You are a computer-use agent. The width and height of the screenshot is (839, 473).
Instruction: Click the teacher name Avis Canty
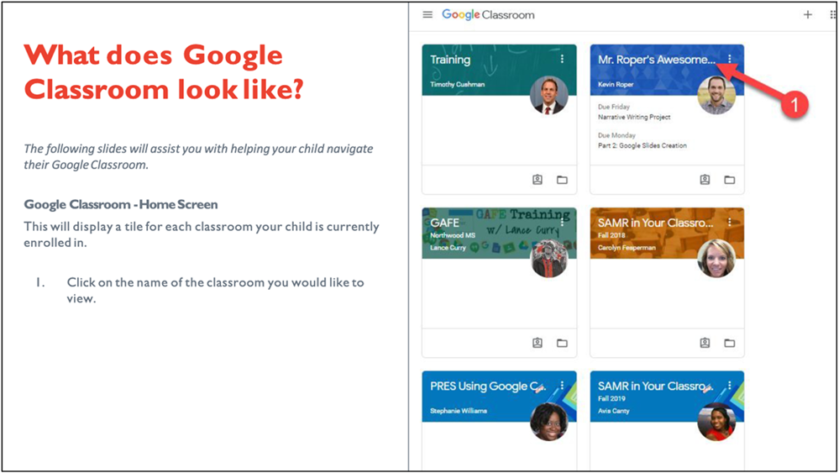point(614,411)
